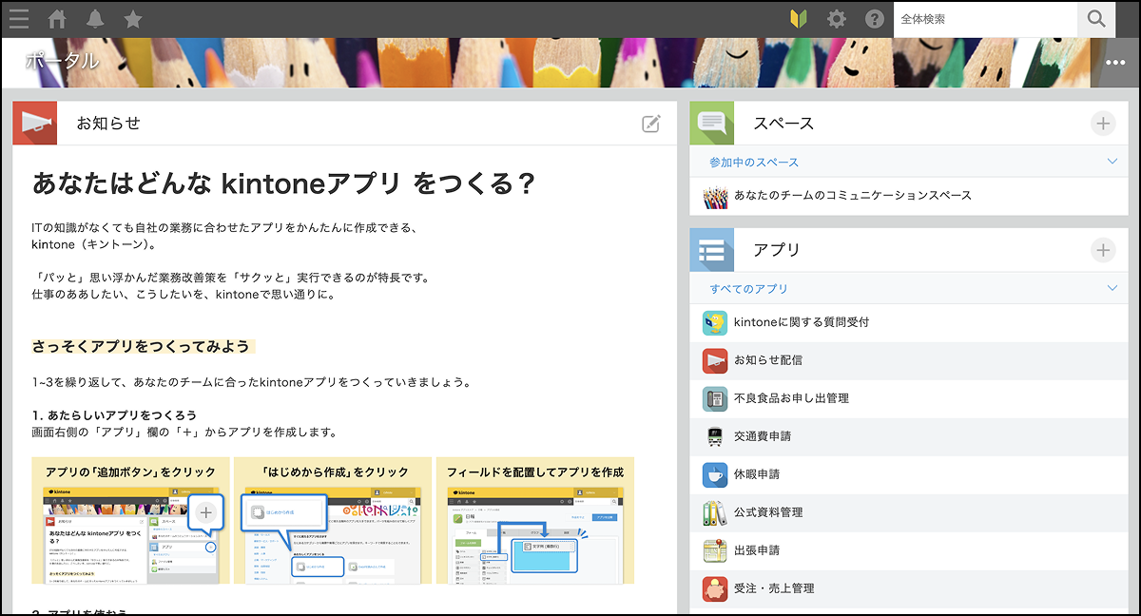Open the bookmarks star icon
Screen dimensions: 1141x616
133,19
